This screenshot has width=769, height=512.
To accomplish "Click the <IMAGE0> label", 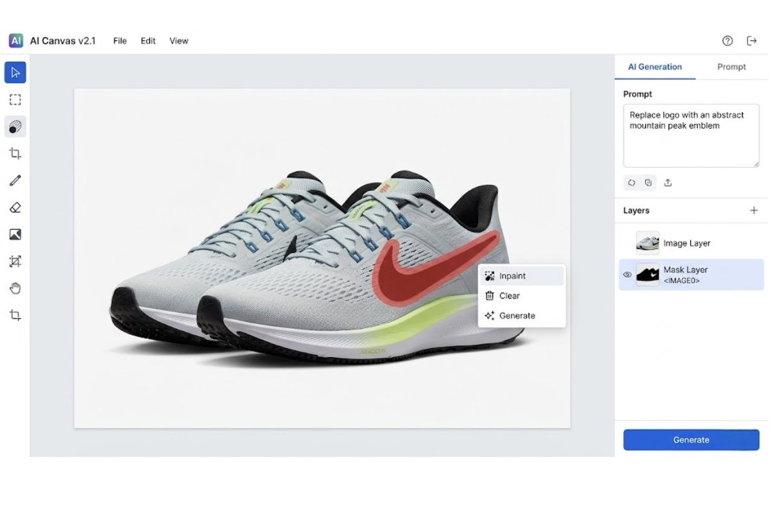I will (681, 280).
